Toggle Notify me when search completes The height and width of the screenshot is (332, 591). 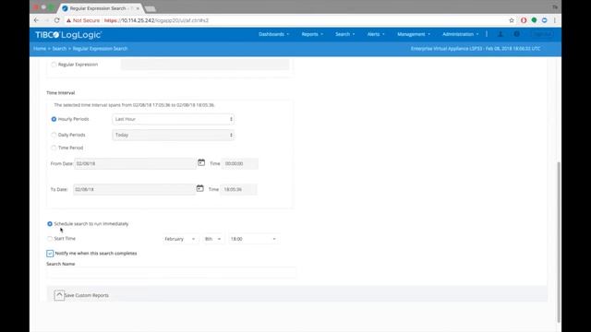click(50, 254)
